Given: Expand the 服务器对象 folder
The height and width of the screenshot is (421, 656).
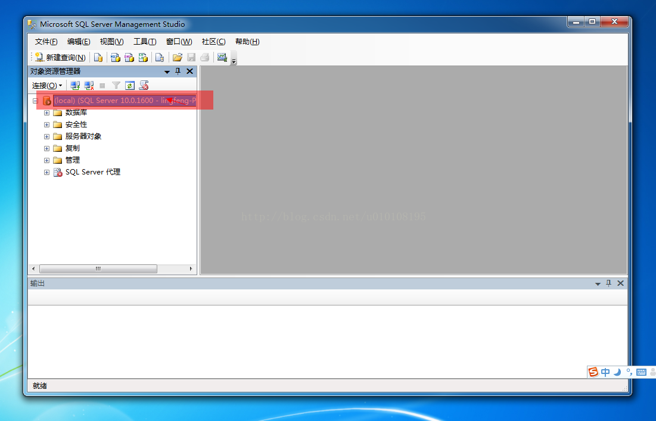Looking at the screenshot, I should tap(47, 137).
